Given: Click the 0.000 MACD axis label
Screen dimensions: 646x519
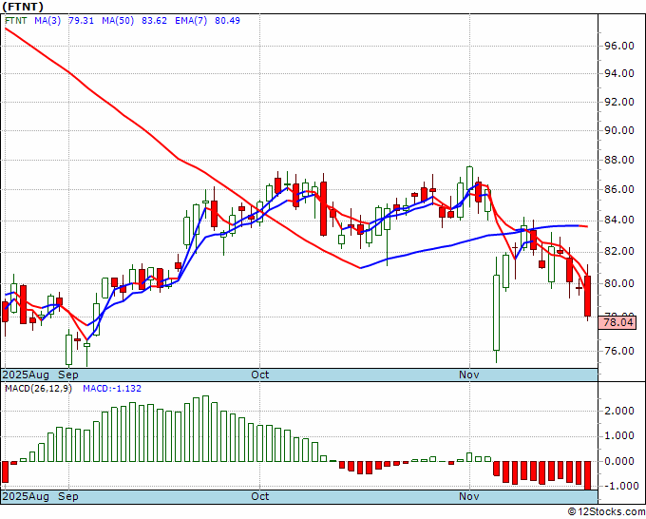Looking at the screenshot, I should pos(619,461).
